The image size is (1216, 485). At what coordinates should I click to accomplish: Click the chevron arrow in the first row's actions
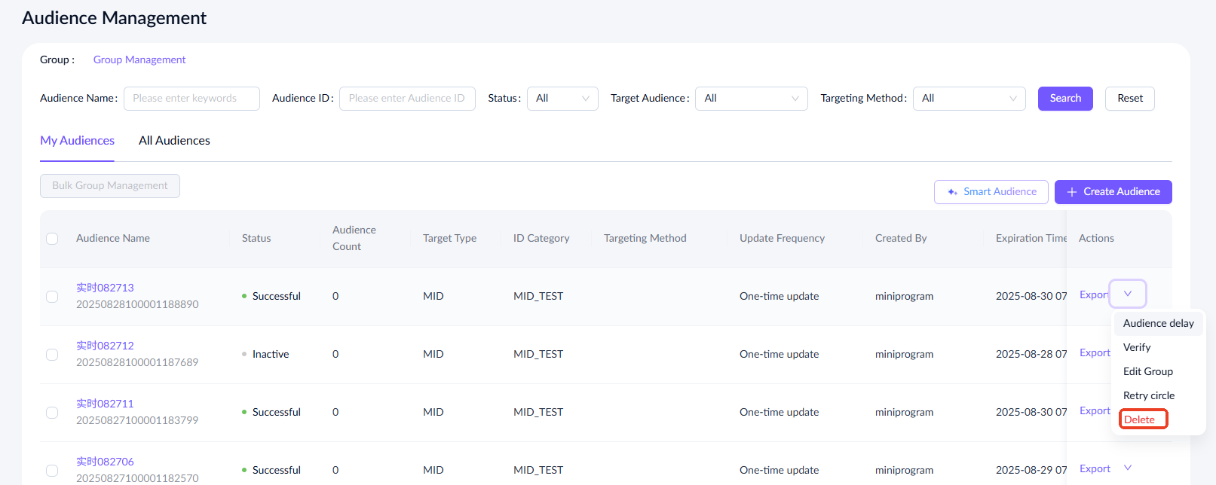pos(1127,294)
